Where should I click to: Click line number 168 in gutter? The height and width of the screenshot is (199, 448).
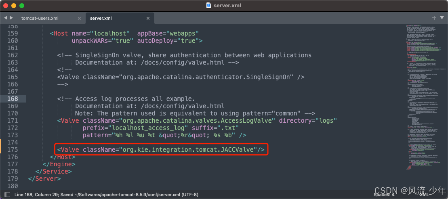click(x=12, y=99)
